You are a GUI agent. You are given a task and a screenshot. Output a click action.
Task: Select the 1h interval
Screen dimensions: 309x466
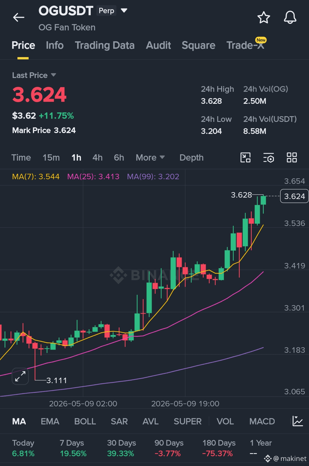point(76,157)
